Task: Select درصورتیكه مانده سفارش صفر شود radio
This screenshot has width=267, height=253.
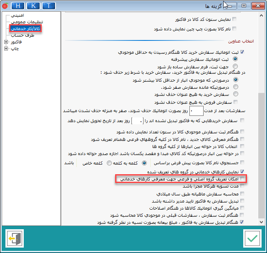Action: 236,87
